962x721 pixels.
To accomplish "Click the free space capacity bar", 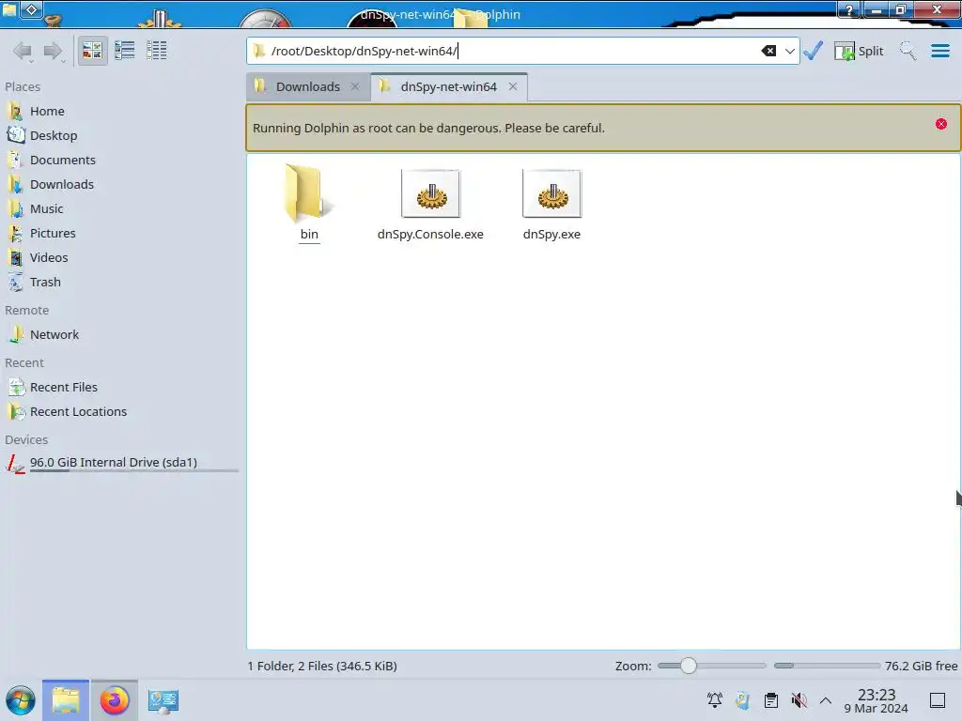I will coord(827,666).
